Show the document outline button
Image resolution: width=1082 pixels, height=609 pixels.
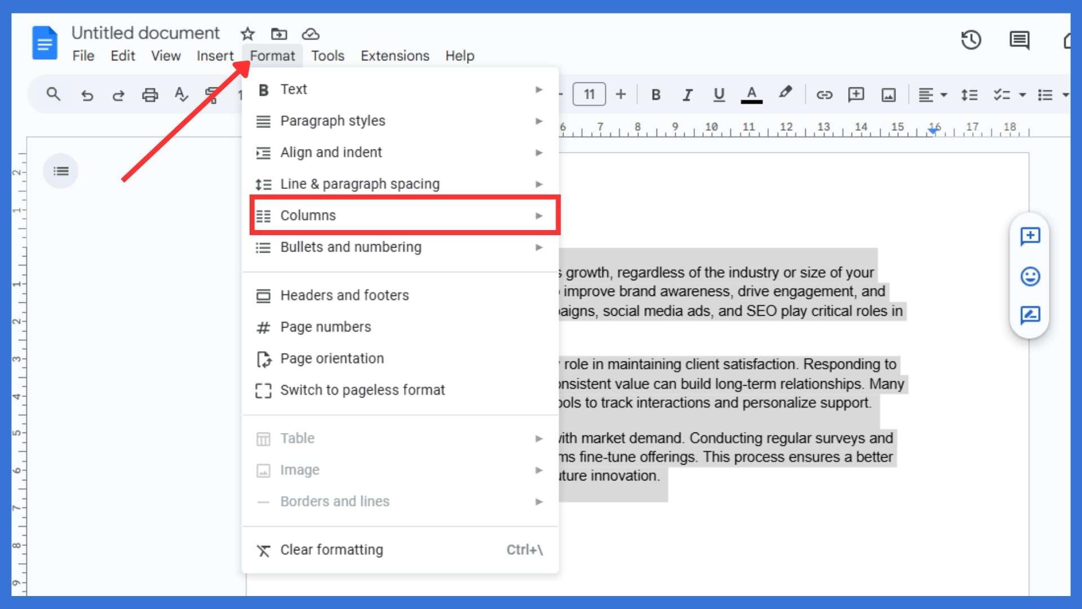coord(61,171)
